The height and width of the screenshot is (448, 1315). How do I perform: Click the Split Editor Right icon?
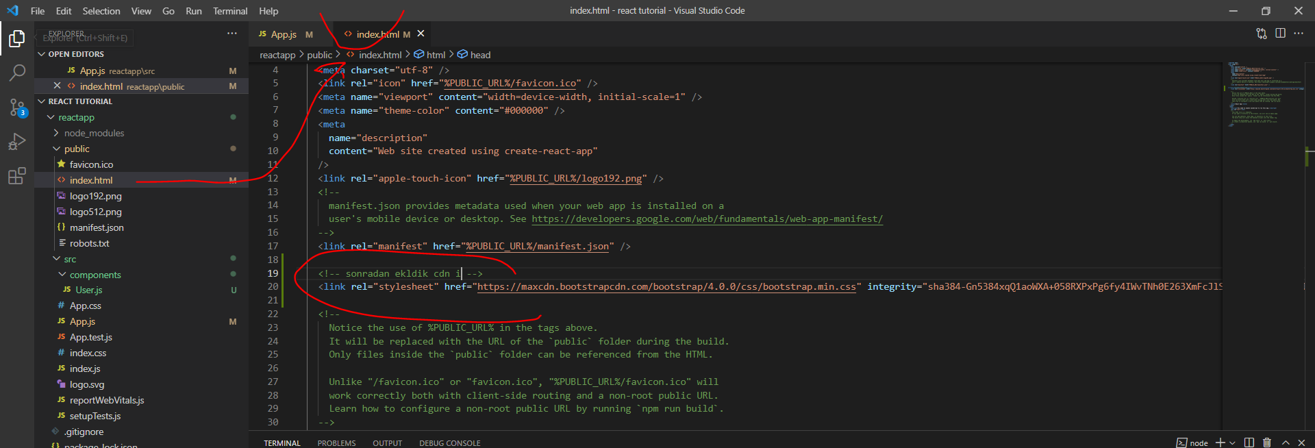pos(1280,34)
